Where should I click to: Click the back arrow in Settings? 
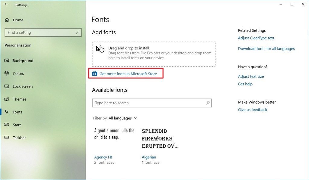[x=6, y=4]
